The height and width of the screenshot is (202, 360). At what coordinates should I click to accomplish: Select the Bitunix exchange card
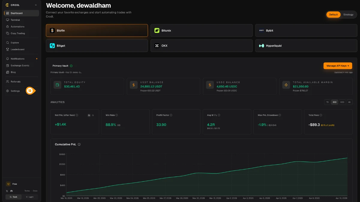pos(202,31)
